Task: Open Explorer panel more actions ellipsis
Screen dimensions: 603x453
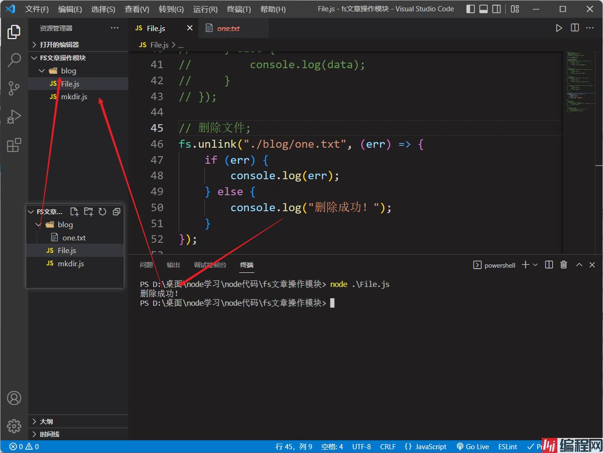Action: pos(115,28)
